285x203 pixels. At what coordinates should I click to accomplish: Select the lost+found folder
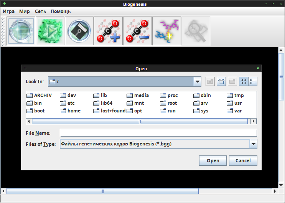click(x=109, y=111)
